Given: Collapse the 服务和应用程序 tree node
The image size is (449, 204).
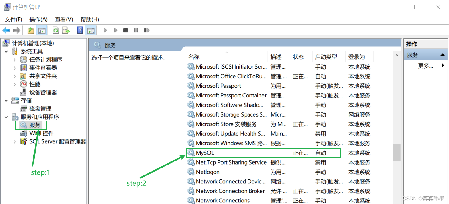Looking at the screenshot, I should tap(6, 117).
